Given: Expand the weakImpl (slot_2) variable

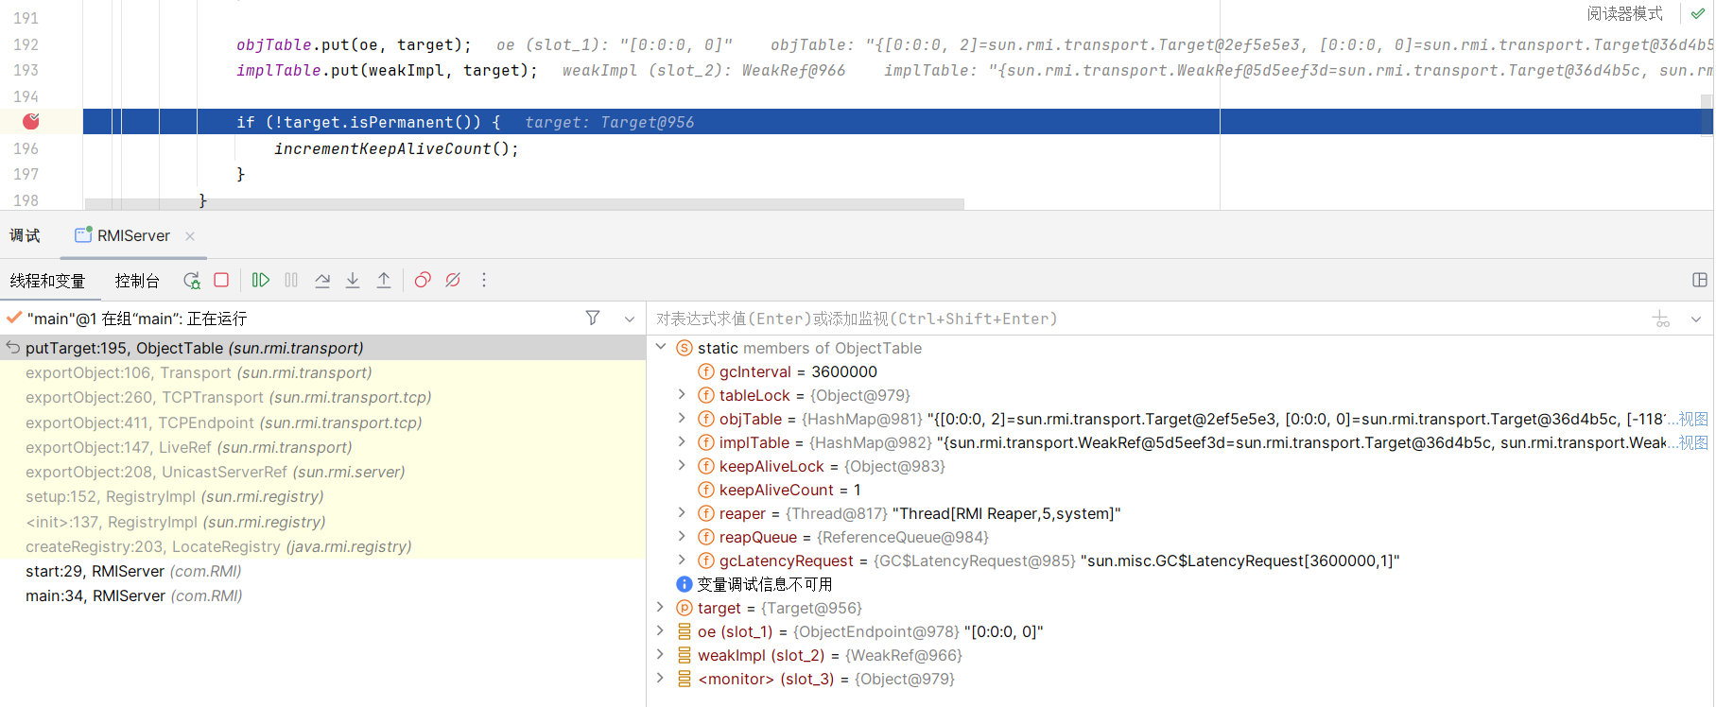Looking at the screenshot, I should point(661,654).
